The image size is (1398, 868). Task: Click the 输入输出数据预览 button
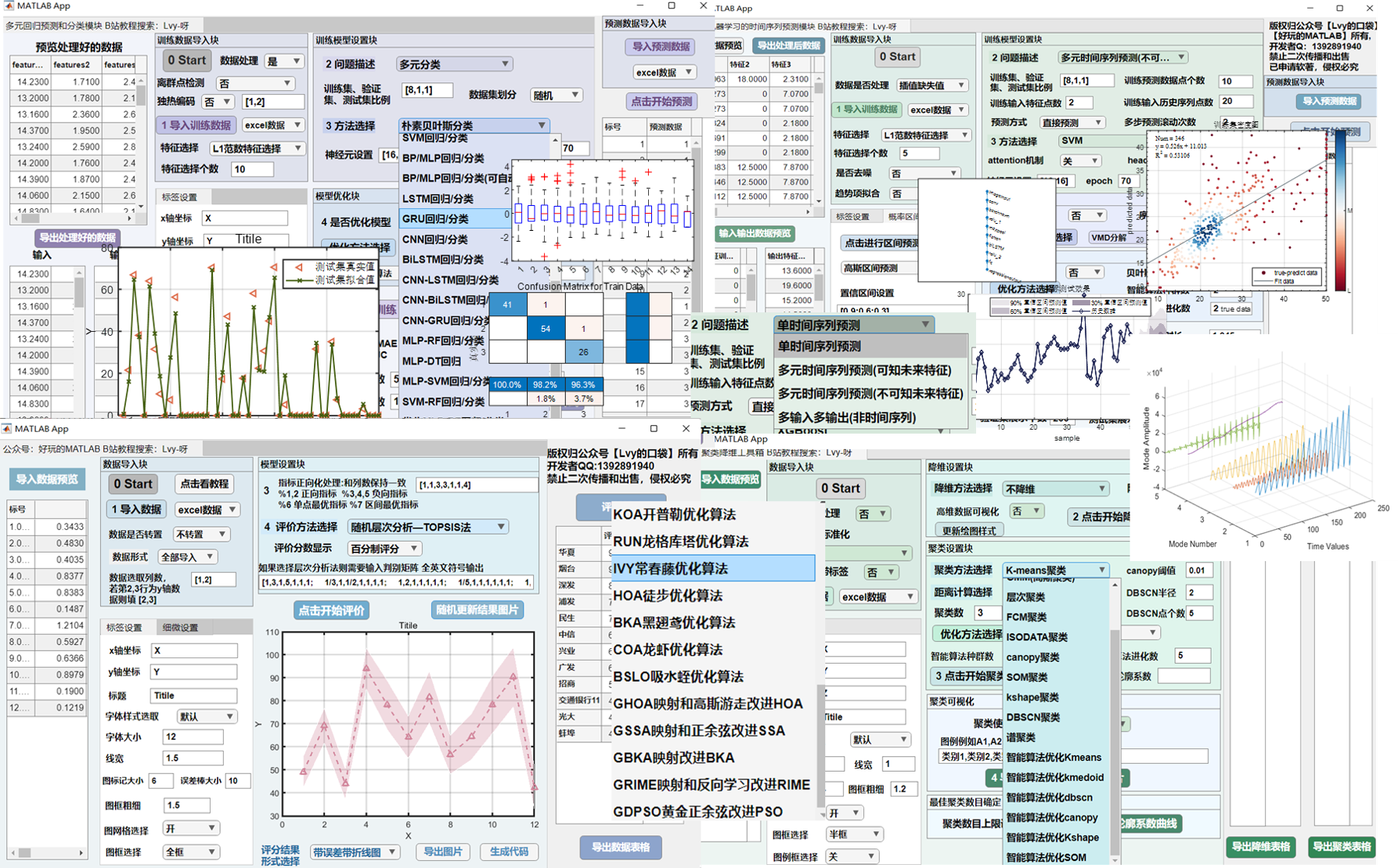tap(755, 233)
